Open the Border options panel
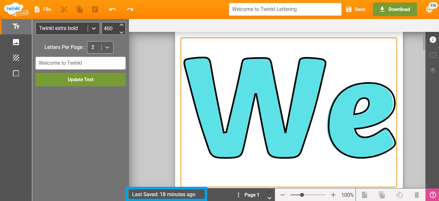 click(16, 73)
